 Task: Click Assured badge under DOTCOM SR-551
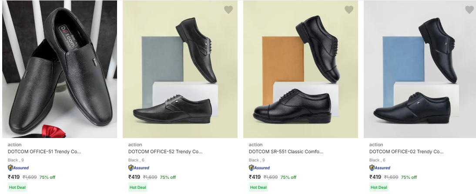tap(259, 168)
